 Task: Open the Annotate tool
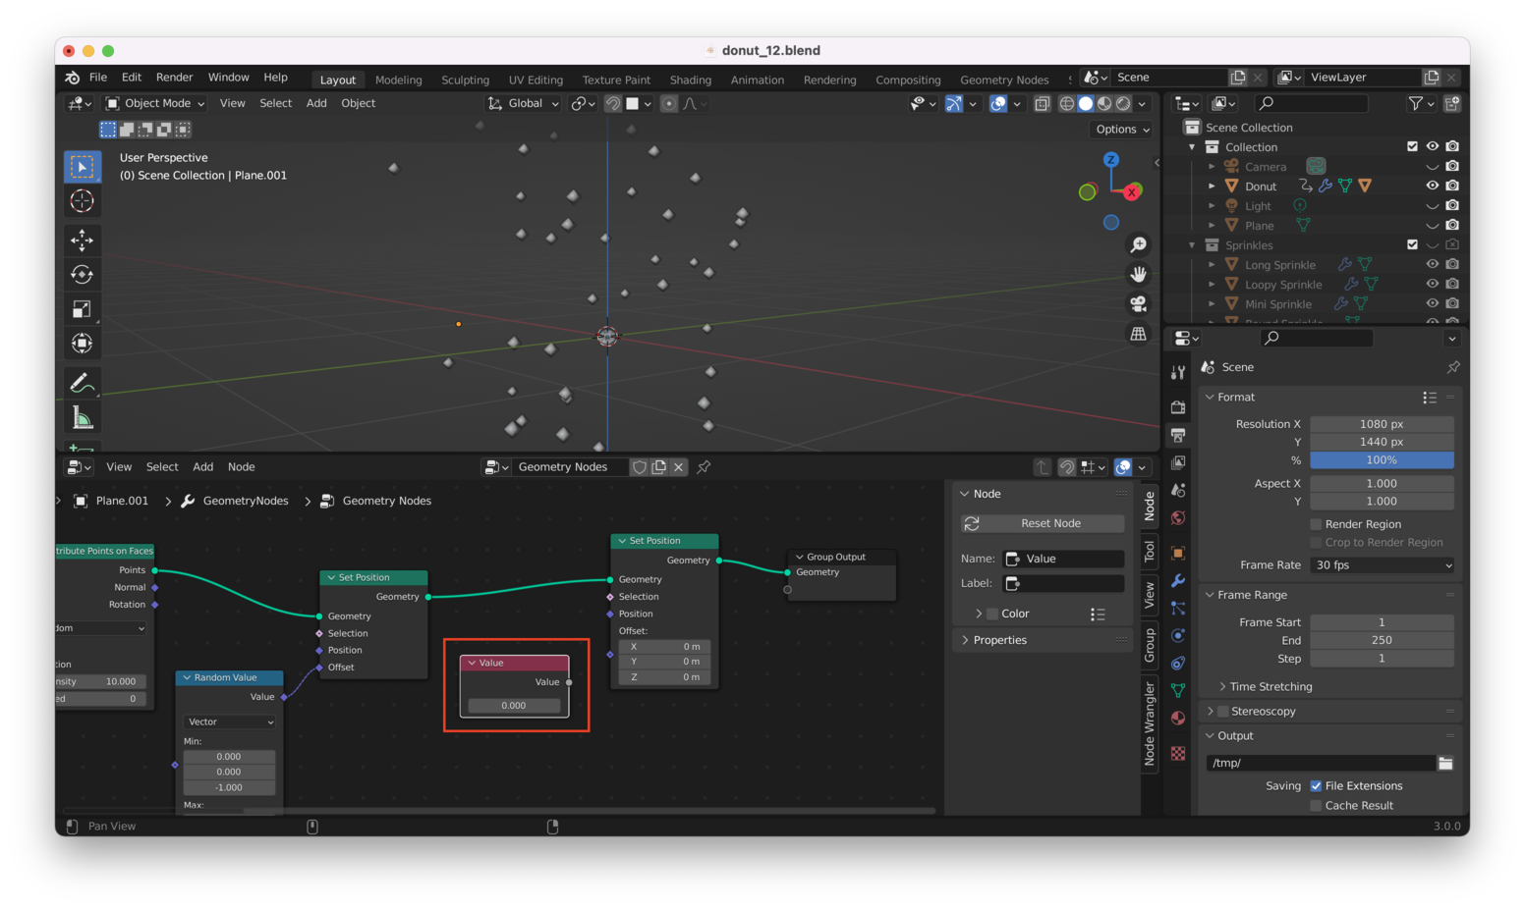tap(83, 382)
